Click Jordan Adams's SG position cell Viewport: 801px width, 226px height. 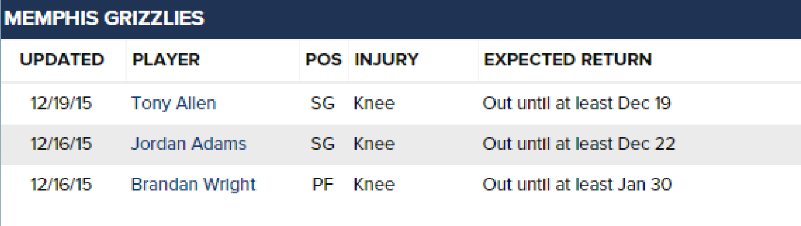323,144
